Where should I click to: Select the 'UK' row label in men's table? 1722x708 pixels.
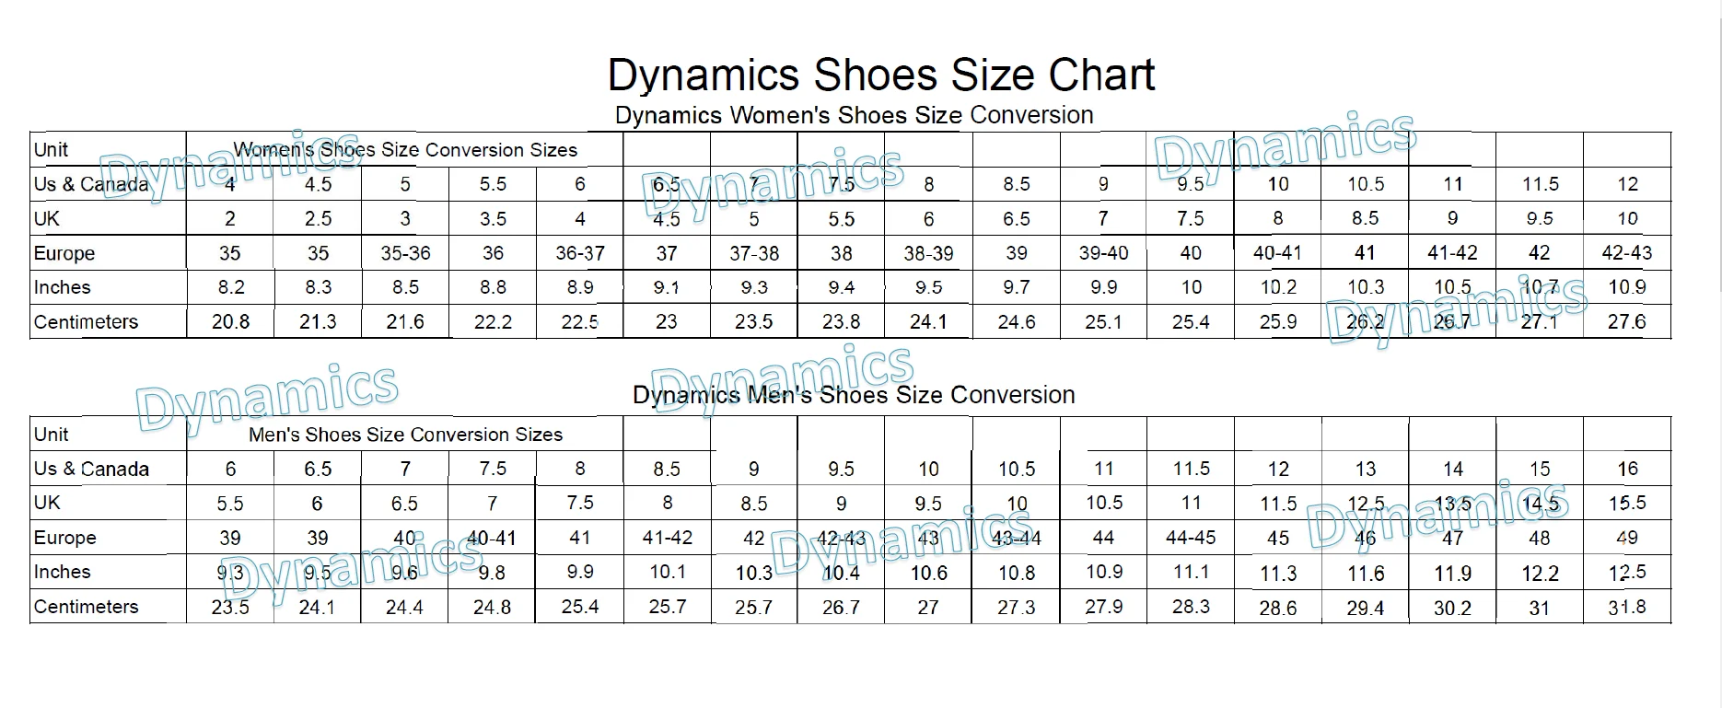[x=47, y=503]
